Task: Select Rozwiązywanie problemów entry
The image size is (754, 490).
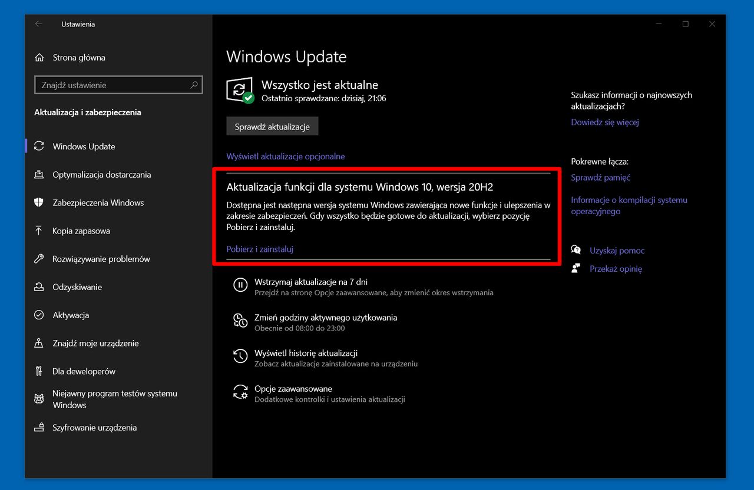Action: tap(101, 259)
